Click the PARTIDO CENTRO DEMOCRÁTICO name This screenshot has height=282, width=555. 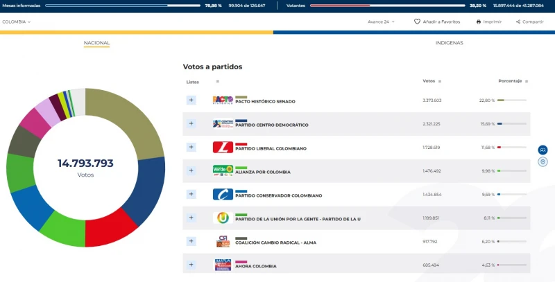tap(271, 125)
